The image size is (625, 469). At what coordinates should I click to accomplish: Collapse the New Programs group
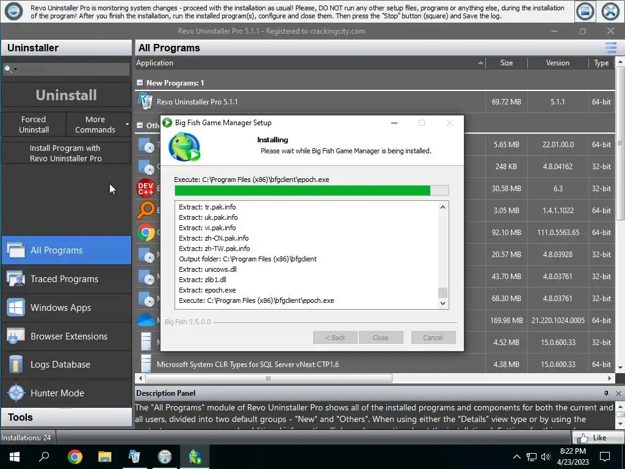point(140,83)
